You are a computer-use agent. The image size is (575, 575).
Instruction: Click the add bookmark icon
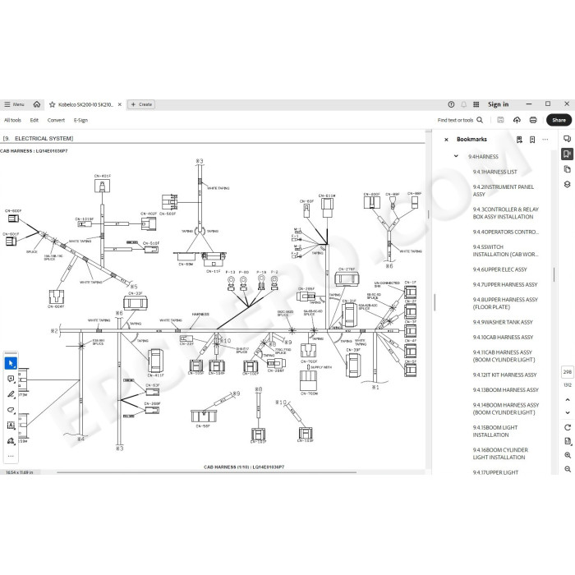pyautogui.click(x=519, y=140)
